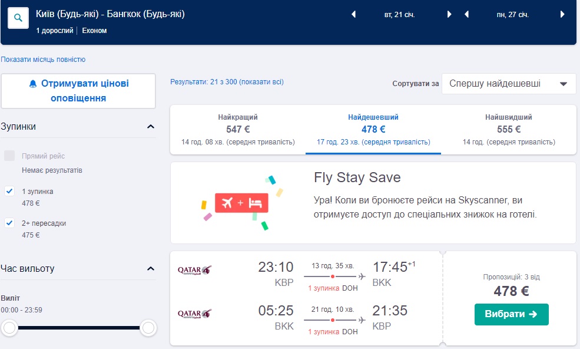
Task: Click Qatar Airways logo on return flight
Action: (194, 314)
